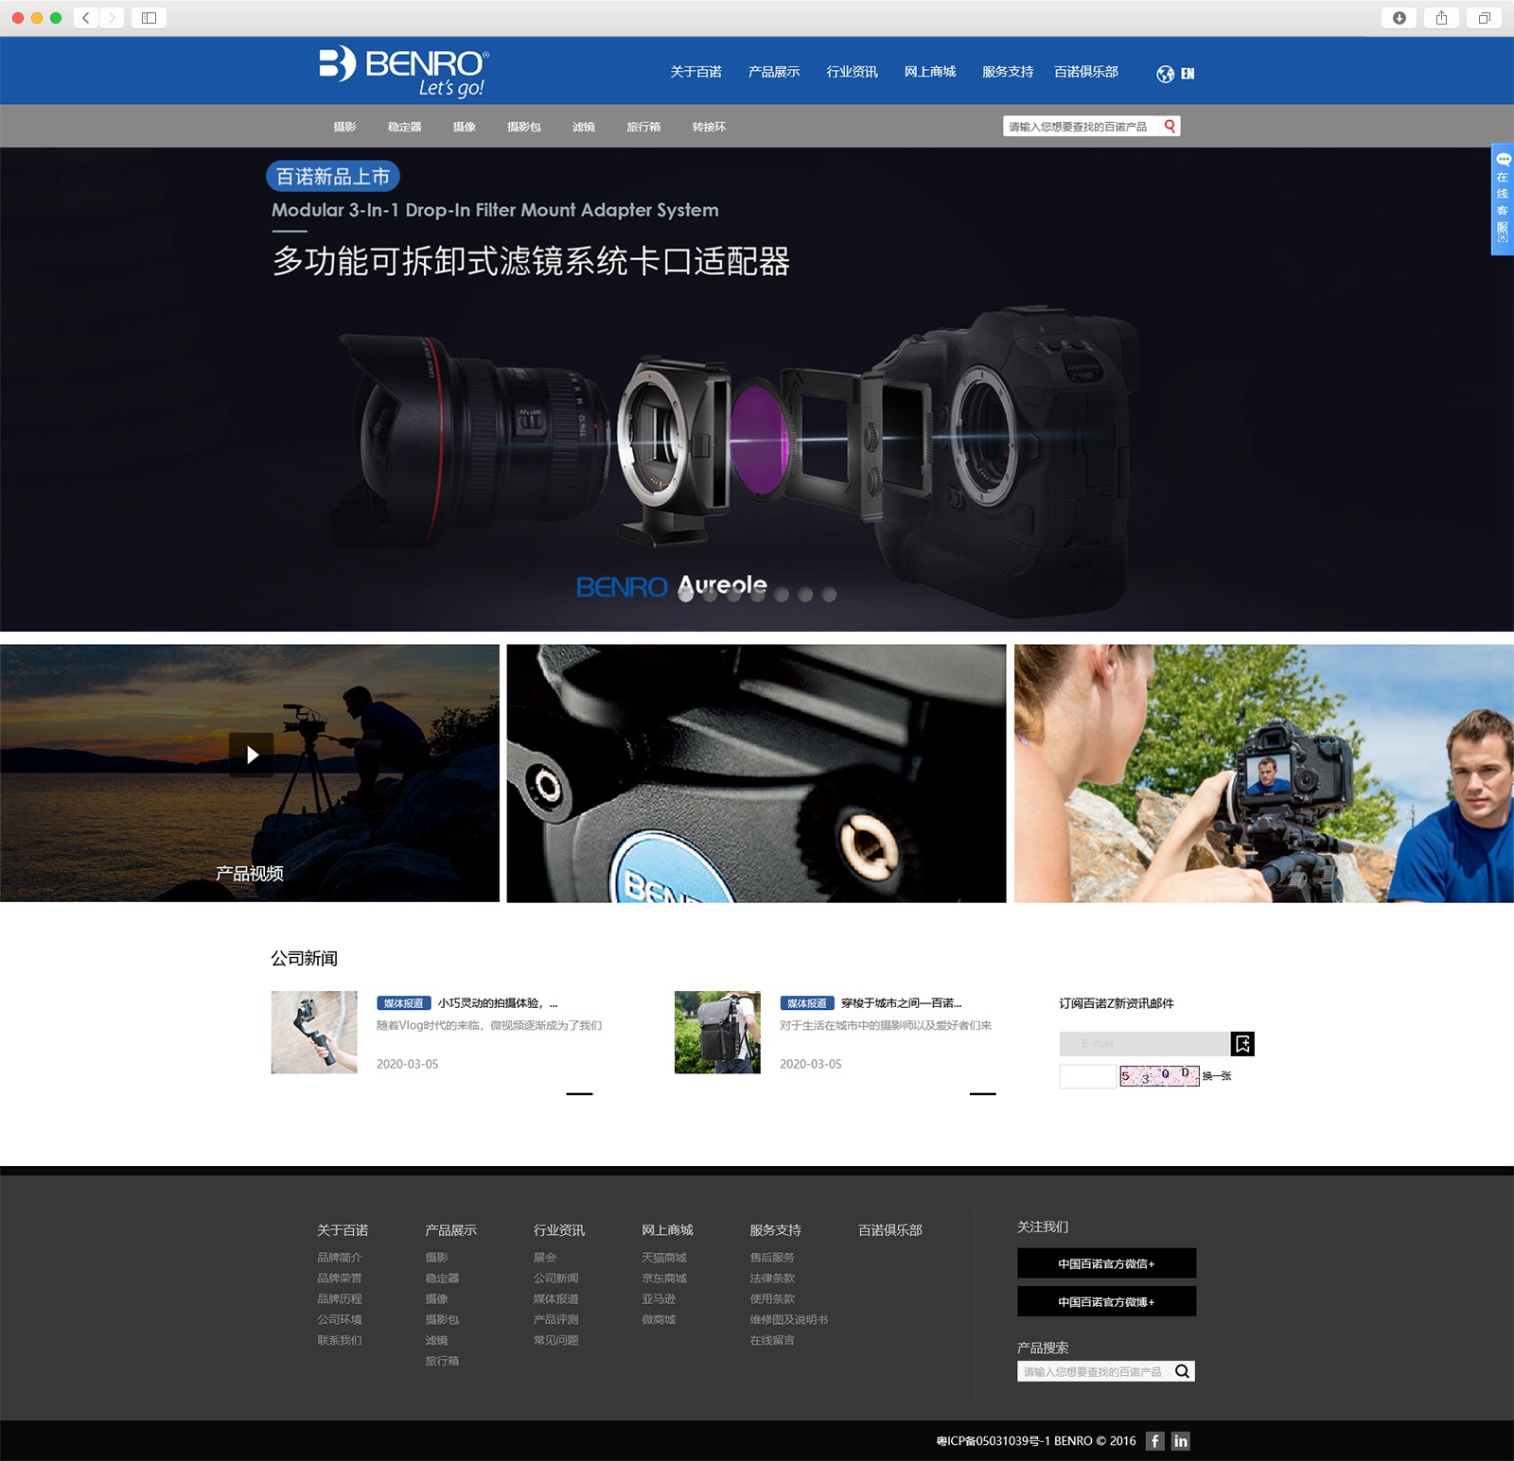Open footer link 媒体报道
Screen dimensions: 1514x1461
point(556,1298)
